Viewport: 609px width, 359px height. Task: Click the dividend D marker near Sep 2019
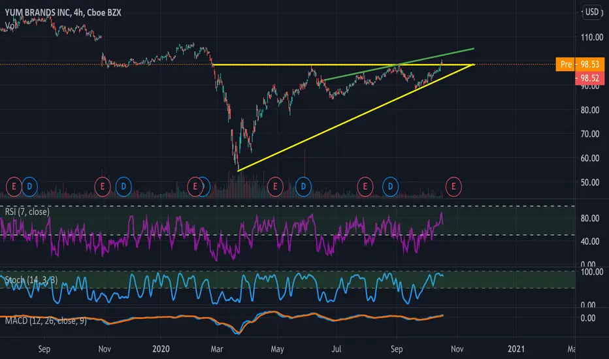pyautogui.click(x=29, y=187)
